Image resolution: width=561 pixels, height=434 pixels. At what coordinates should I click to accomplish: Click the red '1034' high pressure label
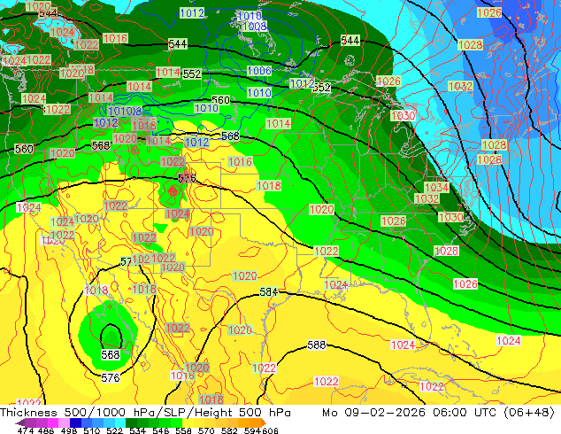[436, 187]
